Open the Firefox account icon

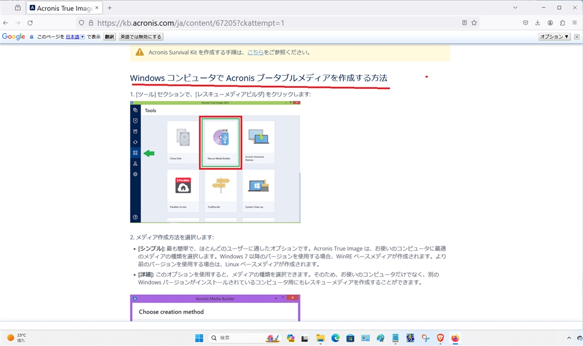[x=551, y=23]
